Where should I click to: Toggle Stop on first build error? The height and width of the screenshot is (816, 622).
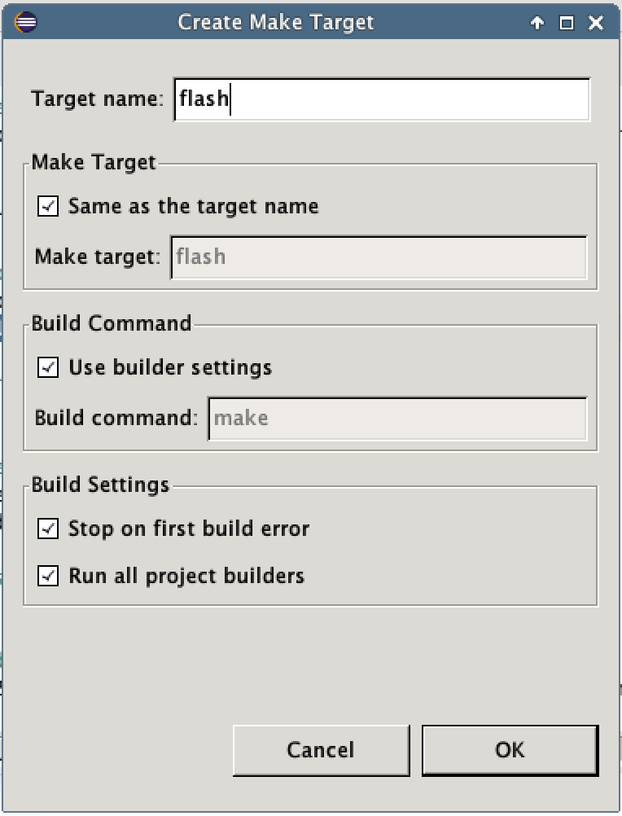49,529
